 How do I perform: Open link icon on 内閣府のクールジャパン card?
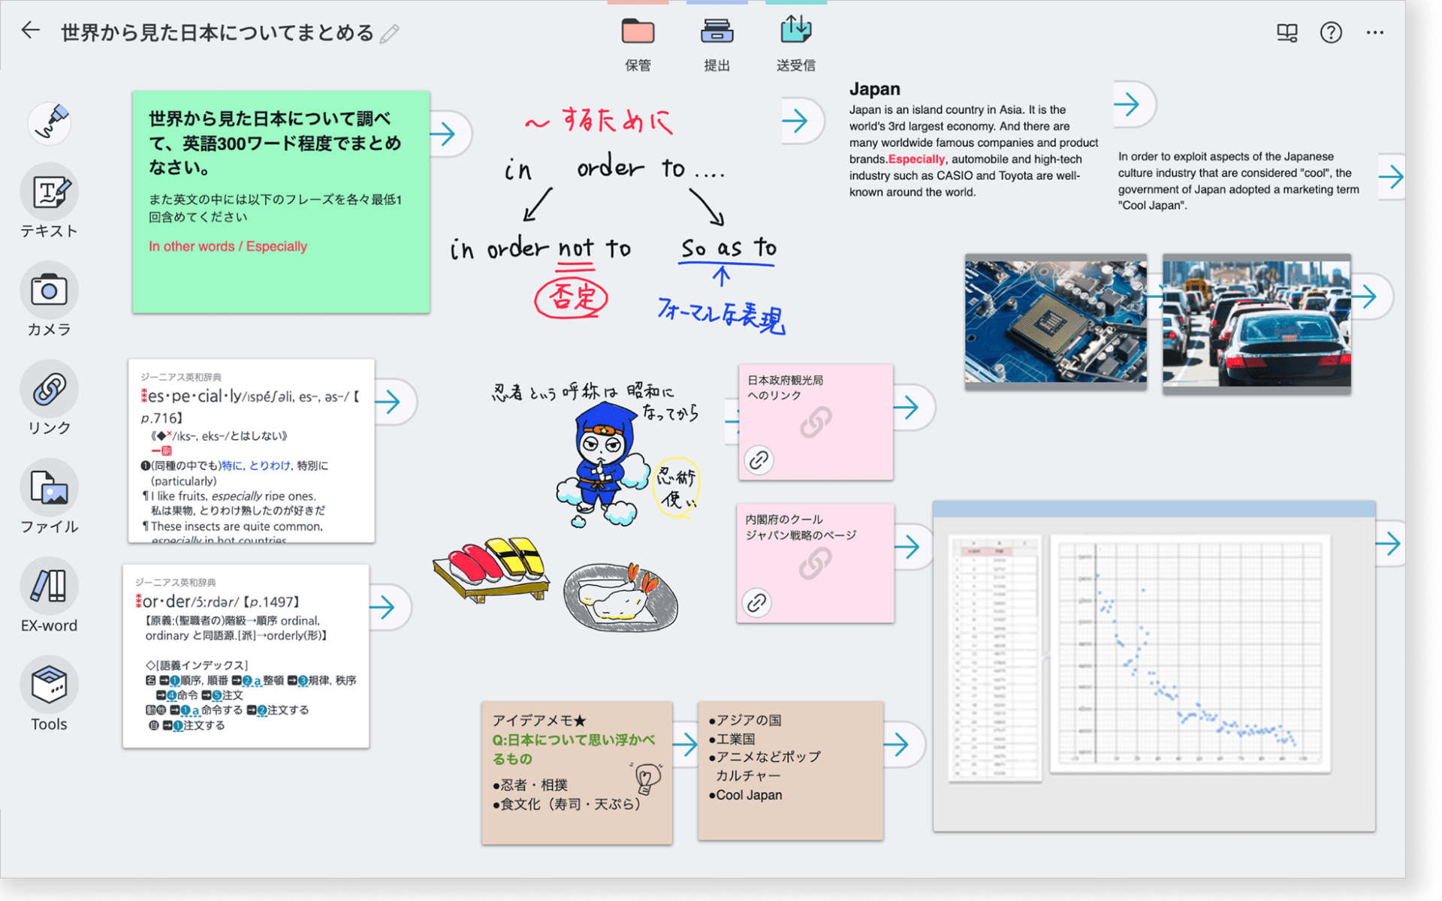coord(757,602)
